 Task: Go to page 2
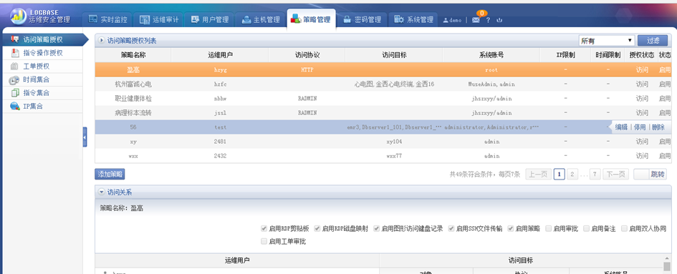[x=572, y=175]
